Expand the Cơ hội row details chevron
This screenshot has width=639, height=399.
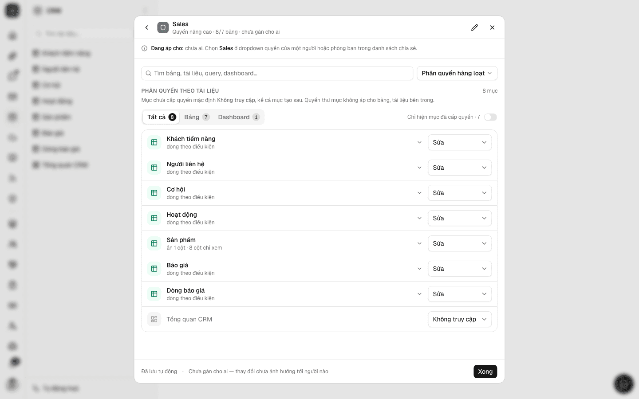click(x=419, y=193)
